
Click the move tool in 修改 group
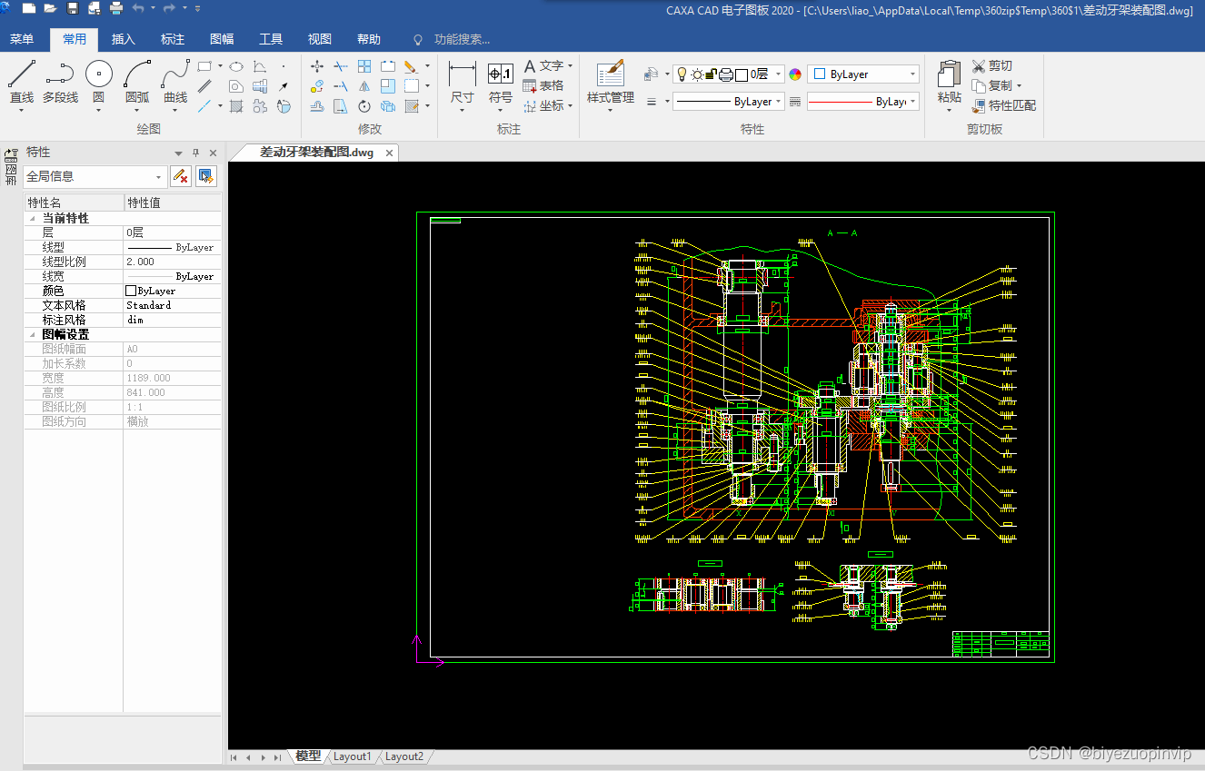[x=317, y=66]
